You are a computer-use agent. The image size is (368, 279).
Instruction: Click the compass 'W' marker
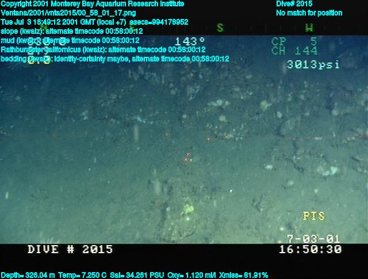309,28
